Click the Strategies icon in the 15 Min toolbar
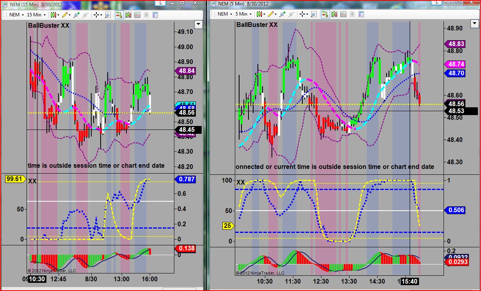Image resolution: width=481 pixels, height=291 pixels. tap(146, 14)
